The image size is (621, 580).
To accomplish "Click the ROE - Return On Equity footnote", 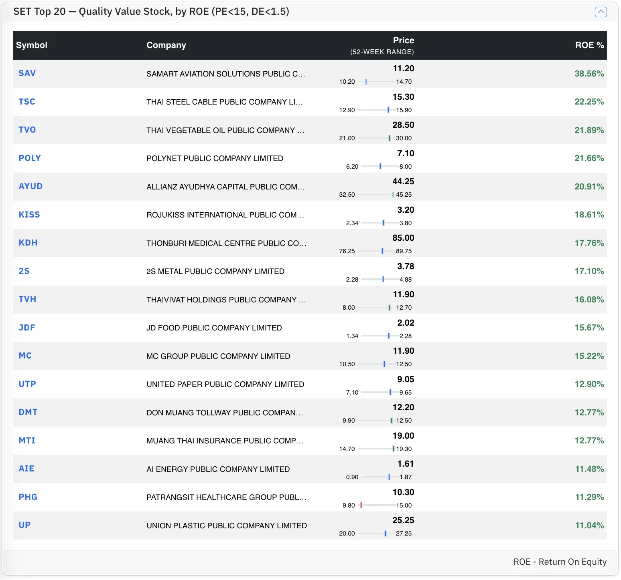I will pos(560,562).
